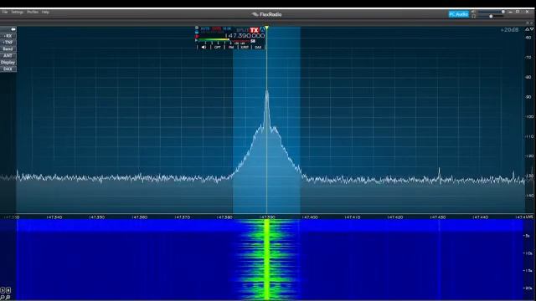Collapse the left side menu with the arrow
This screenshot has width=536, height=301.
[13, 29]
